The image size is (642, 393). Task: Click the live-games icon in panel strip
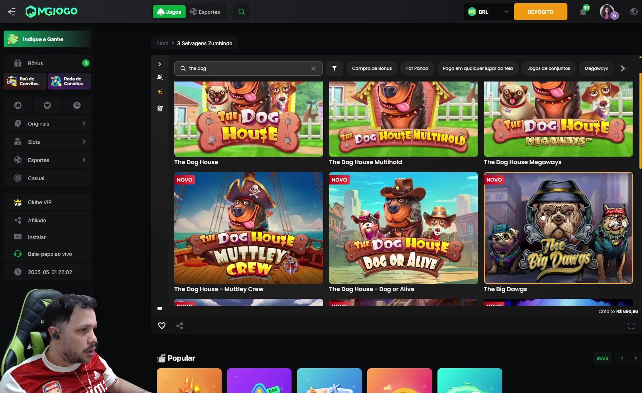tap(159, 77)
